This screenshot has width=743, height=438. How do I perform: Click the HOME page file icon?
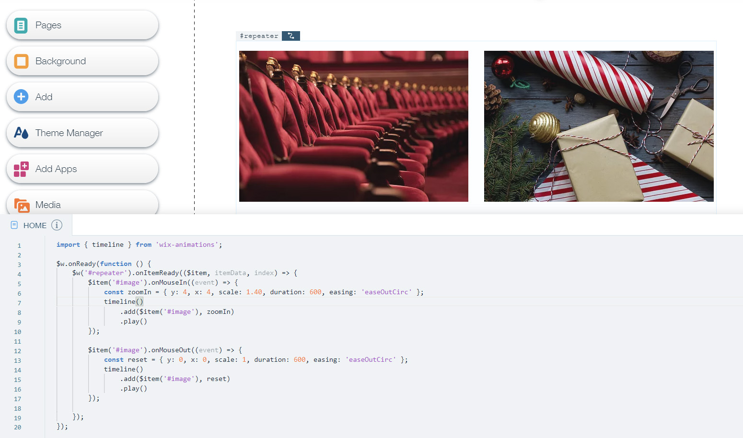tap(14, 225)
